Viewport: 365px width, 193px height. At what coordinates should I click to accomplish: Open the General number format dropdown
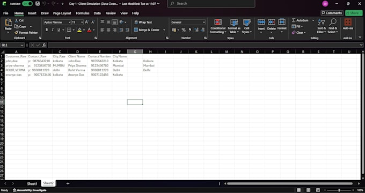pyautogui.click(x=204, y=23)
